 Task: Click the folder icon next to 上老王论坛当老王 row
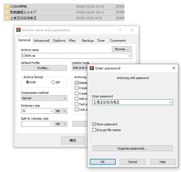[x=7, y=18]
